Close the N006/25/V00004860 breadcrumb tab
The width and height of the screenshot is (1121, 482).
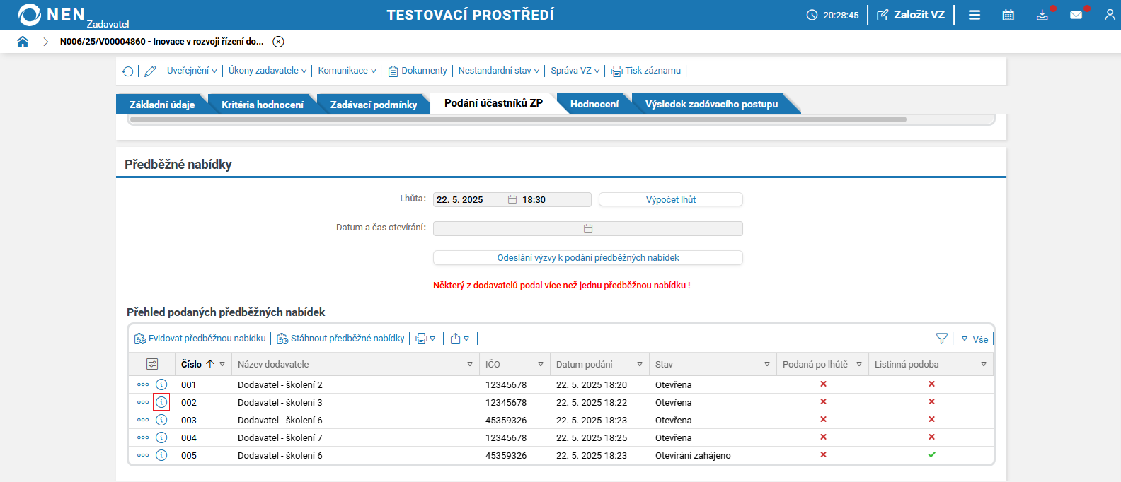coord(279,42)
